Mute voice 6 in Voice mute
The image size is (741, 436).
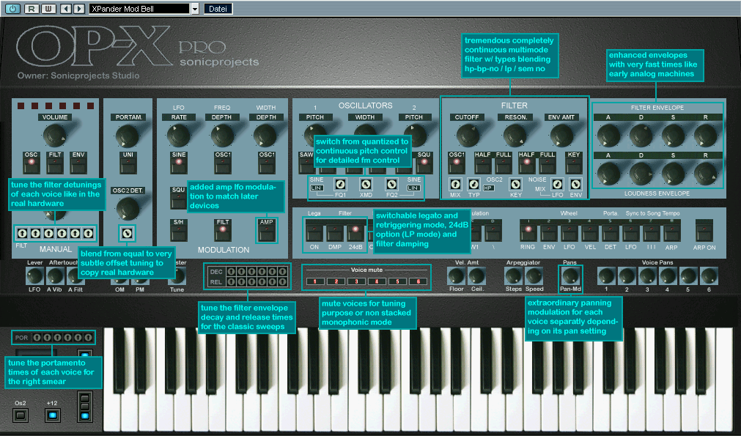coord(418,281)
